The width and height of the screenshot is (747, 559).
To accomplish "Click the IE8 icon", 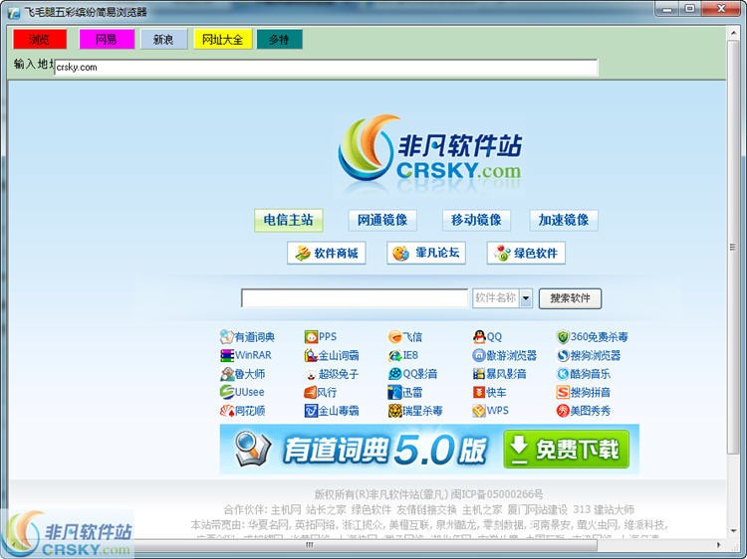I will (x=395, y=355).
